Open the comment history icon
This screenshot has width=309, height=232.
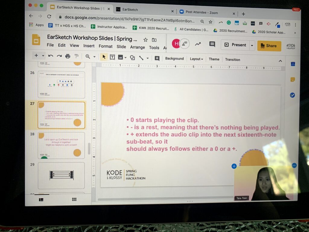(x=212, y=44)
